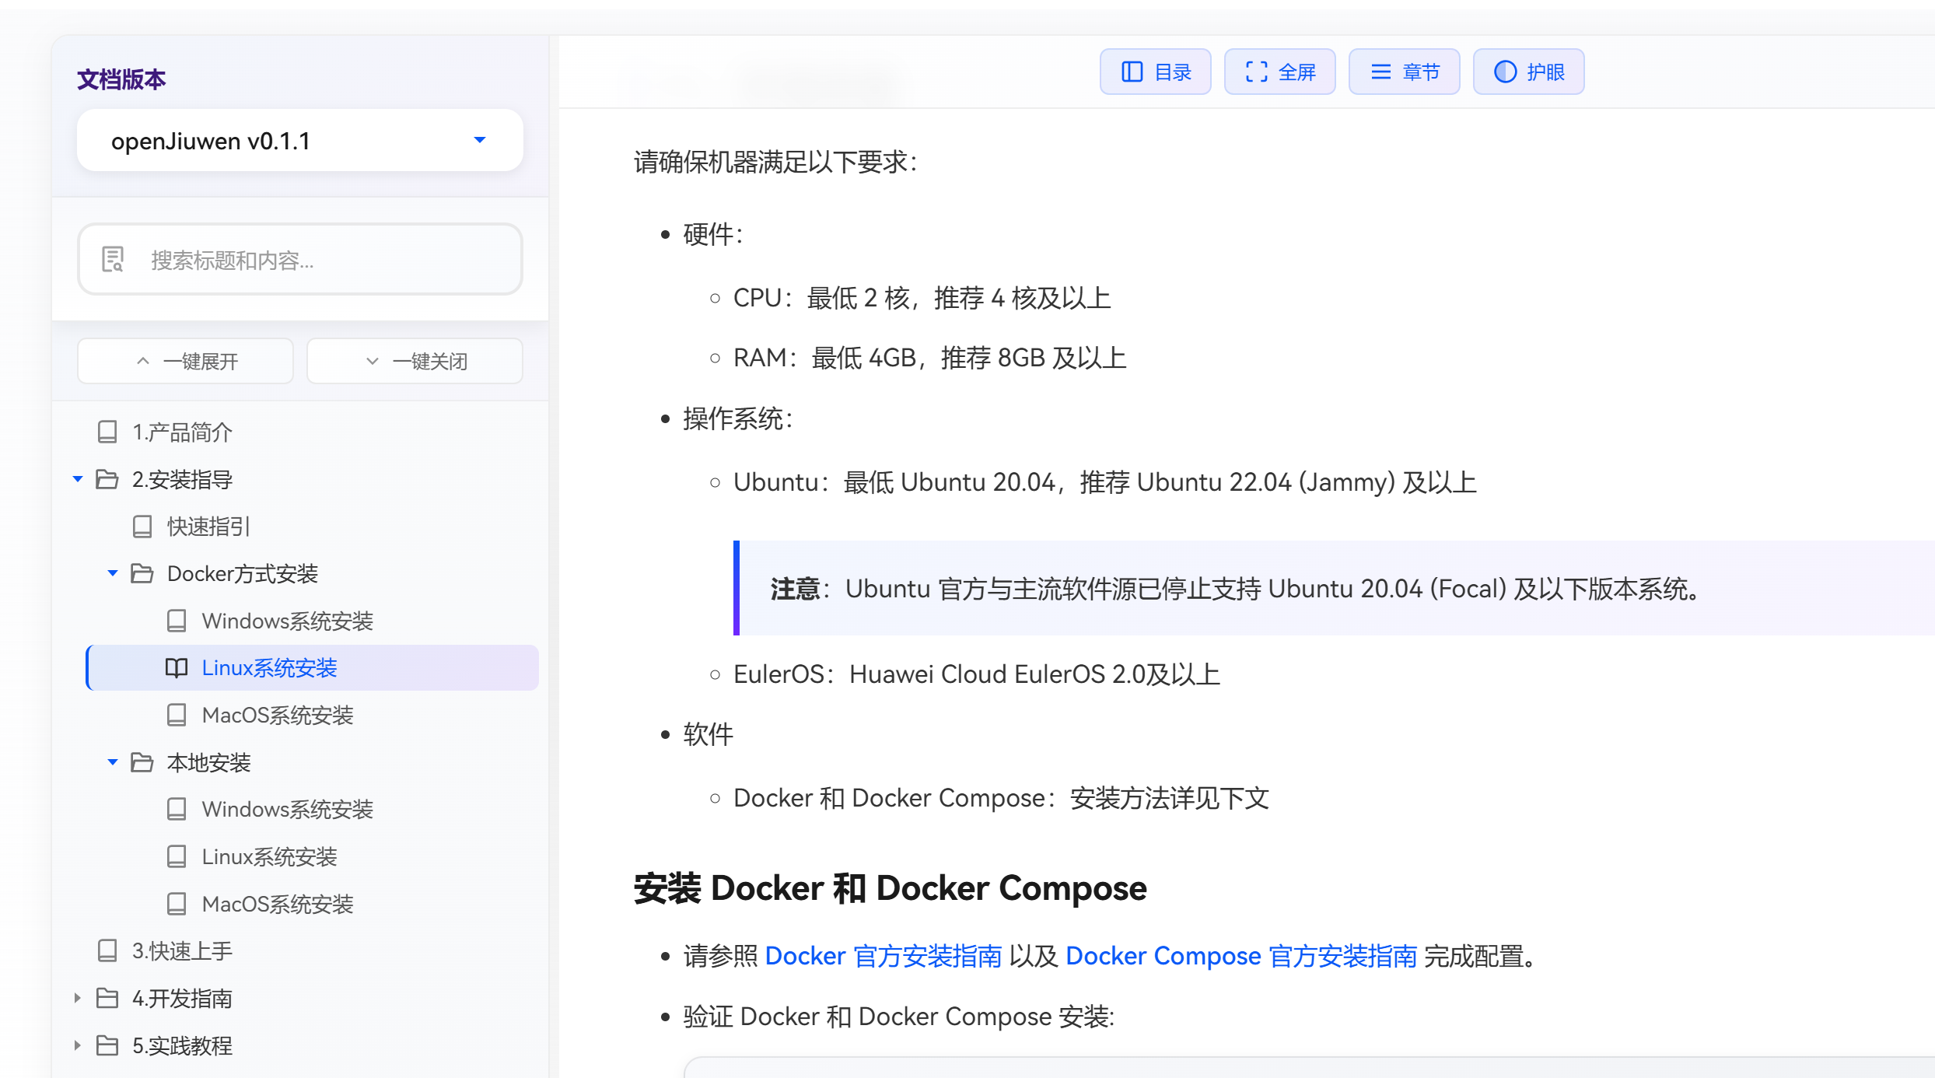Click the 搜索标题和内容 search input field

pos(311,260)
